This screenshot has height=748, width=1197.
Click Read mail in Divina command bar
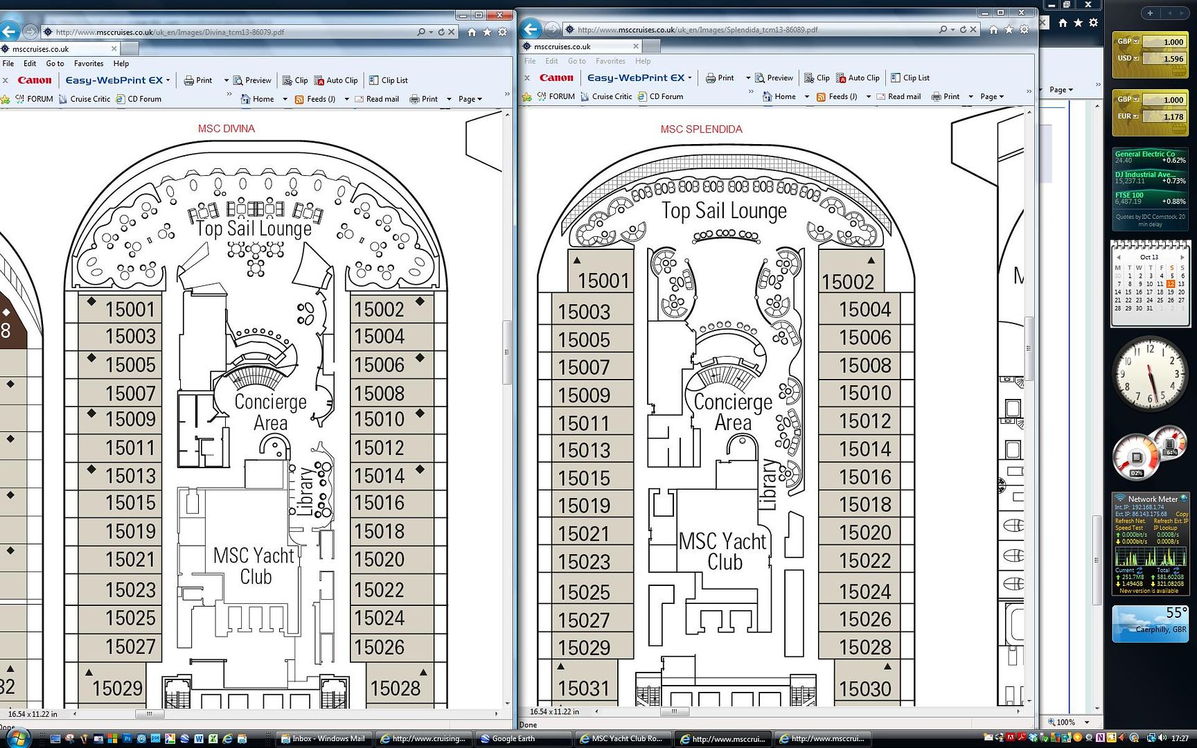pos(377,99)
